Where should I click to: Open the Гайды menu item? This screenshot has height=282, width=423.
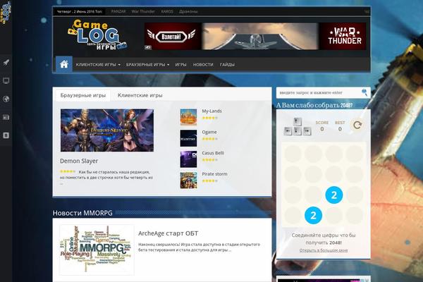point(227,65)
